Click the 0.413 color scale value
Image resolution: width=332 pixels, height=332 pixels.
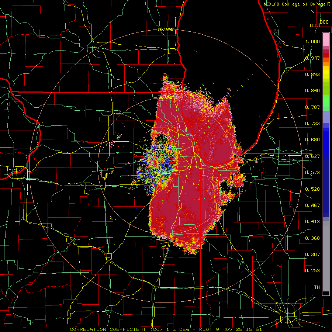(312, 222)
